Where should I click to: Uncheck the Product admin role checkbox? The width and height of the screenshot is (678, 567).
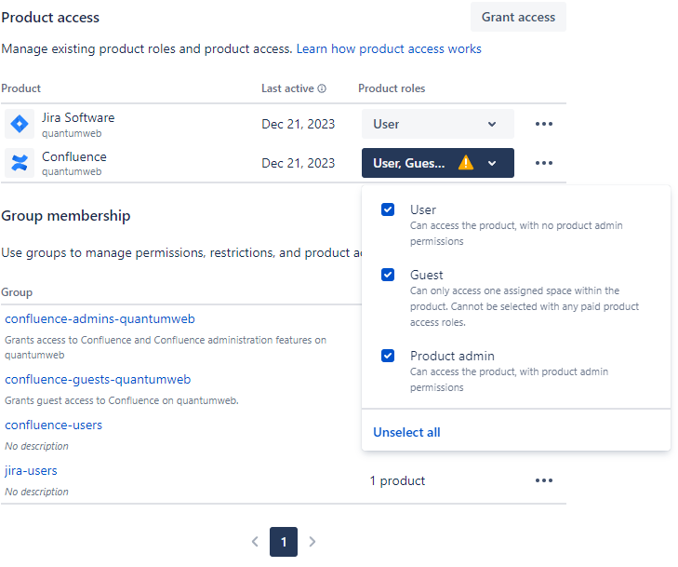point(388,356)
